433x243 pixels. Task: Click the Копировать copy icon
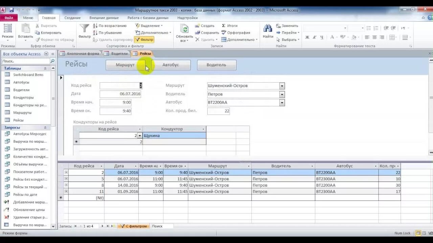[37, 33]
